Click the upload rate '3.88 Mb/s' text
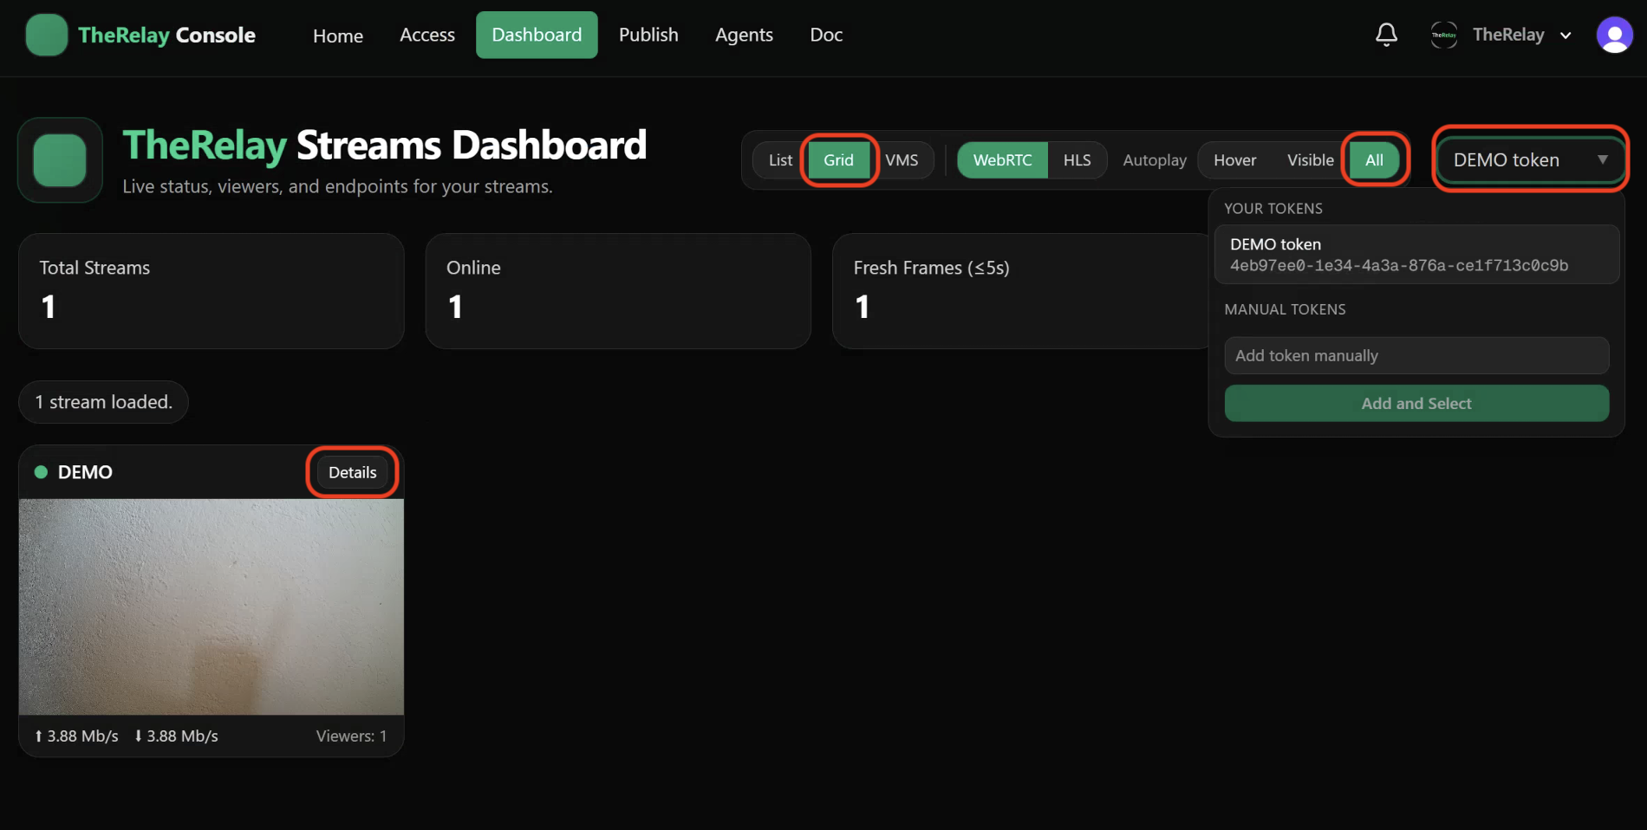This screenshot has height=830, width=1647. 82,736
